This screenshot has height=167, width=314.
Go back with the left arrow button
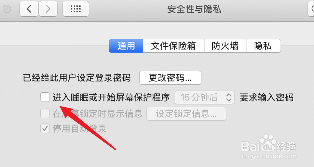tap(29, 9)
